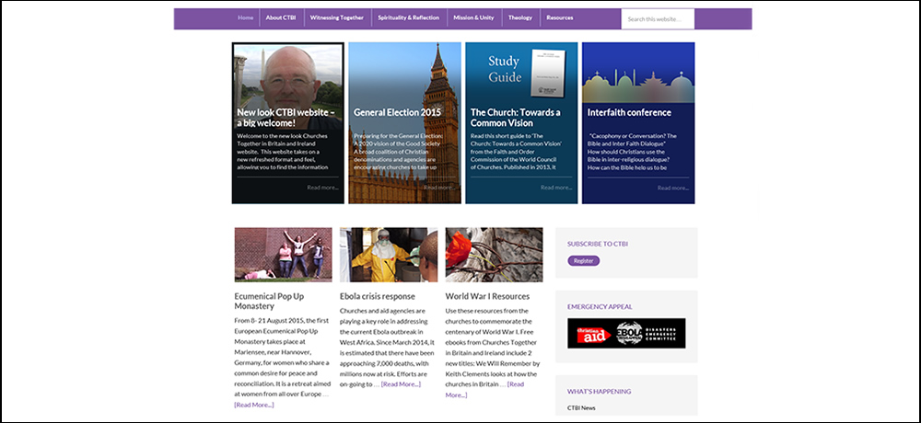
Task: Select the mosque skyline banner image
Action: [x=638, y=72]
